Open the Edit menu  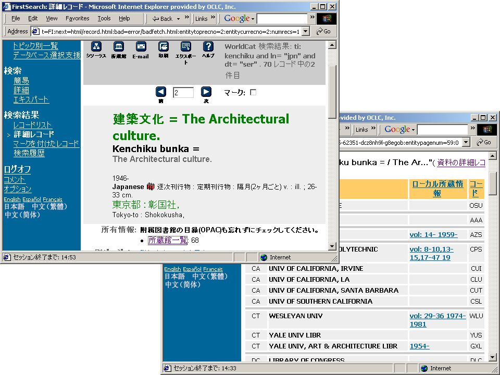(x=32, y=19)
